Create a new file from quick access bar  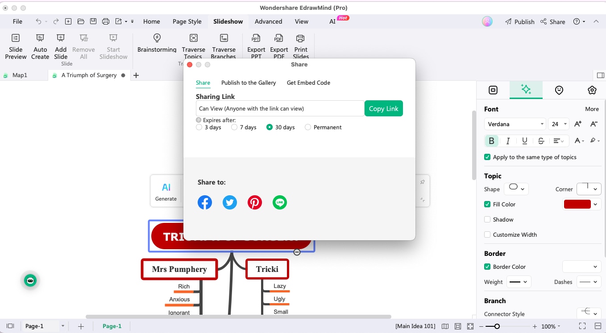68,21
